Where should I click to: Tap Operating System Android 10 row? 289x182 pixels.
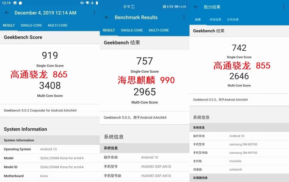[50, 149]
